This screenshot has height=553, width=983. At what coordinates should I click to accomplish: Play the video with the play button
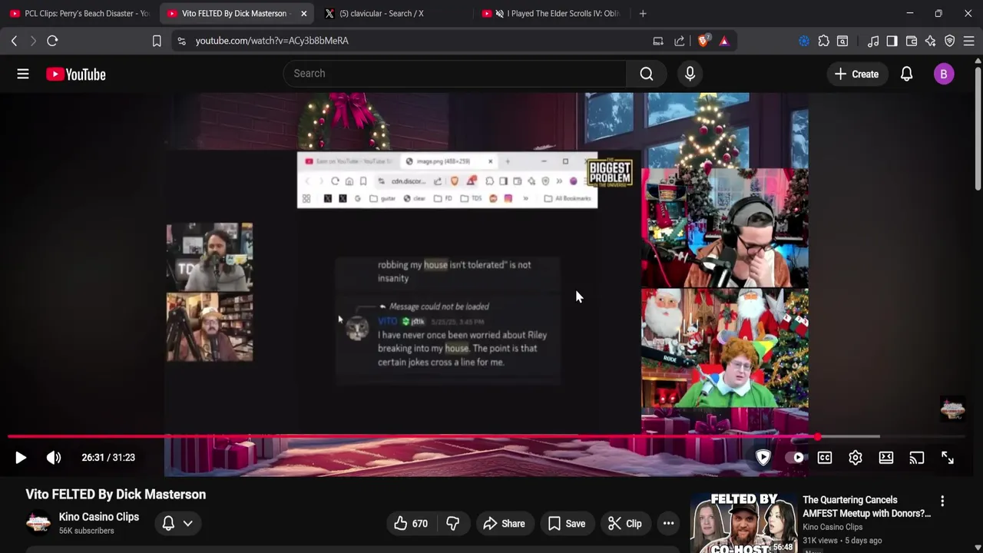coord(21,458)
